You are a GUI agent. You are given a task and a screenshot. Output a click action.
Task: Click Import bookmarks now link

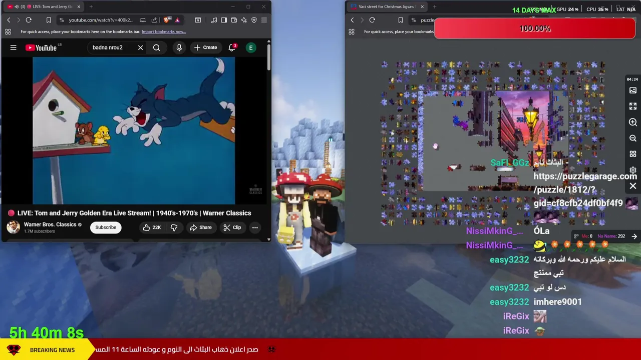tap(164, 31)
